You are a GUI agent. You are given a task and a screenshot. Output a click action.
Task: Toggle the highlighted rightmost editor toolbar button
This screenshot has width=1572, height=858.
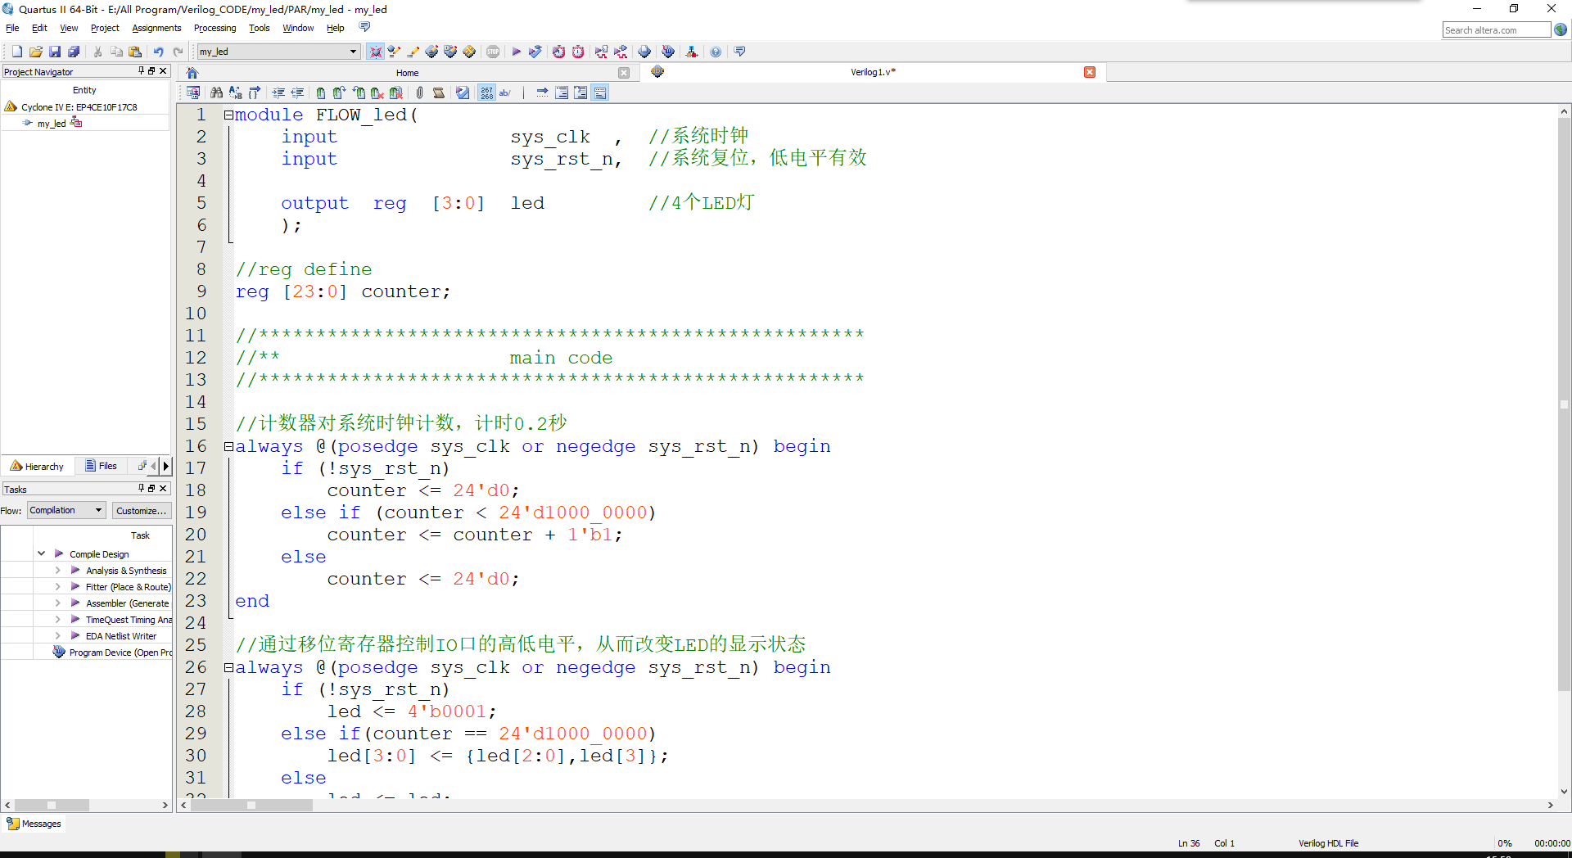[600, 93]
